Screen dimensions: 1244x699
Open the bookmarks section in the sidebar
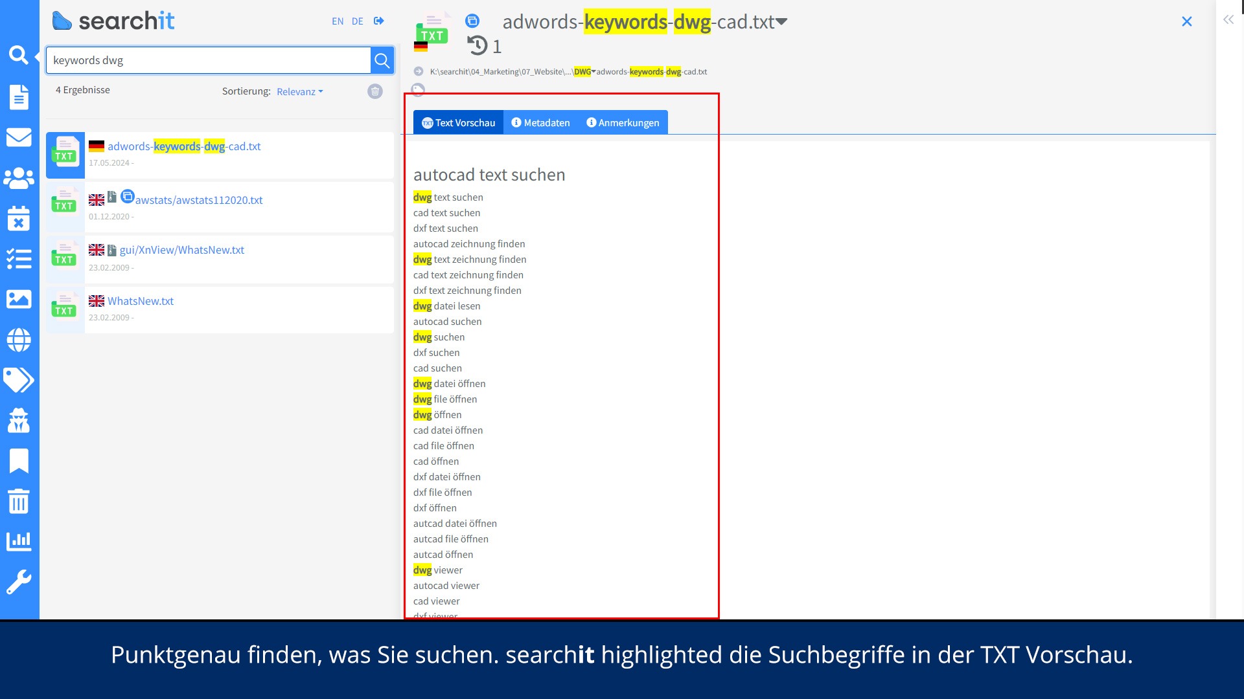tap(19, 461)
